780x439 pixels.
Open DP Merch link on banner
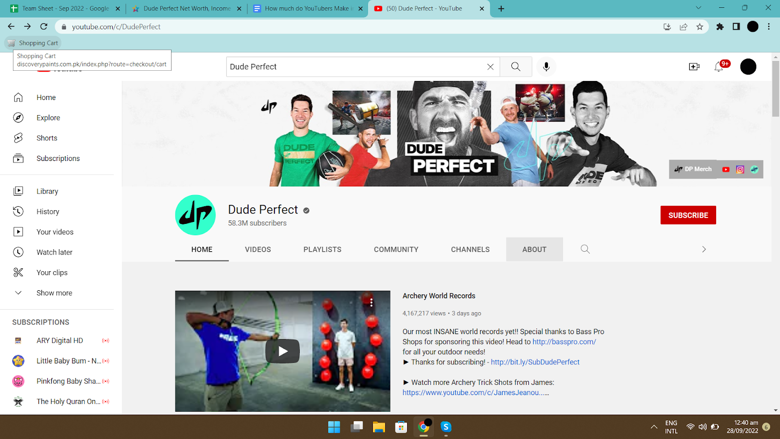[x=693, y=169]
